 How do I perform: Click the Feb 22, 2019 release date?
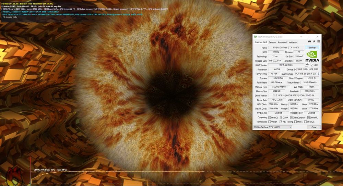[275, 61]
